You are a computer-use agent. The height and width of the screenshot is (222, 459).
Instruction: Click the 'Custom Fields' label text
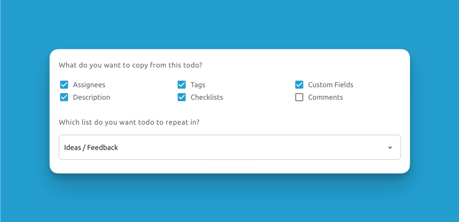[x=330, y=85]
